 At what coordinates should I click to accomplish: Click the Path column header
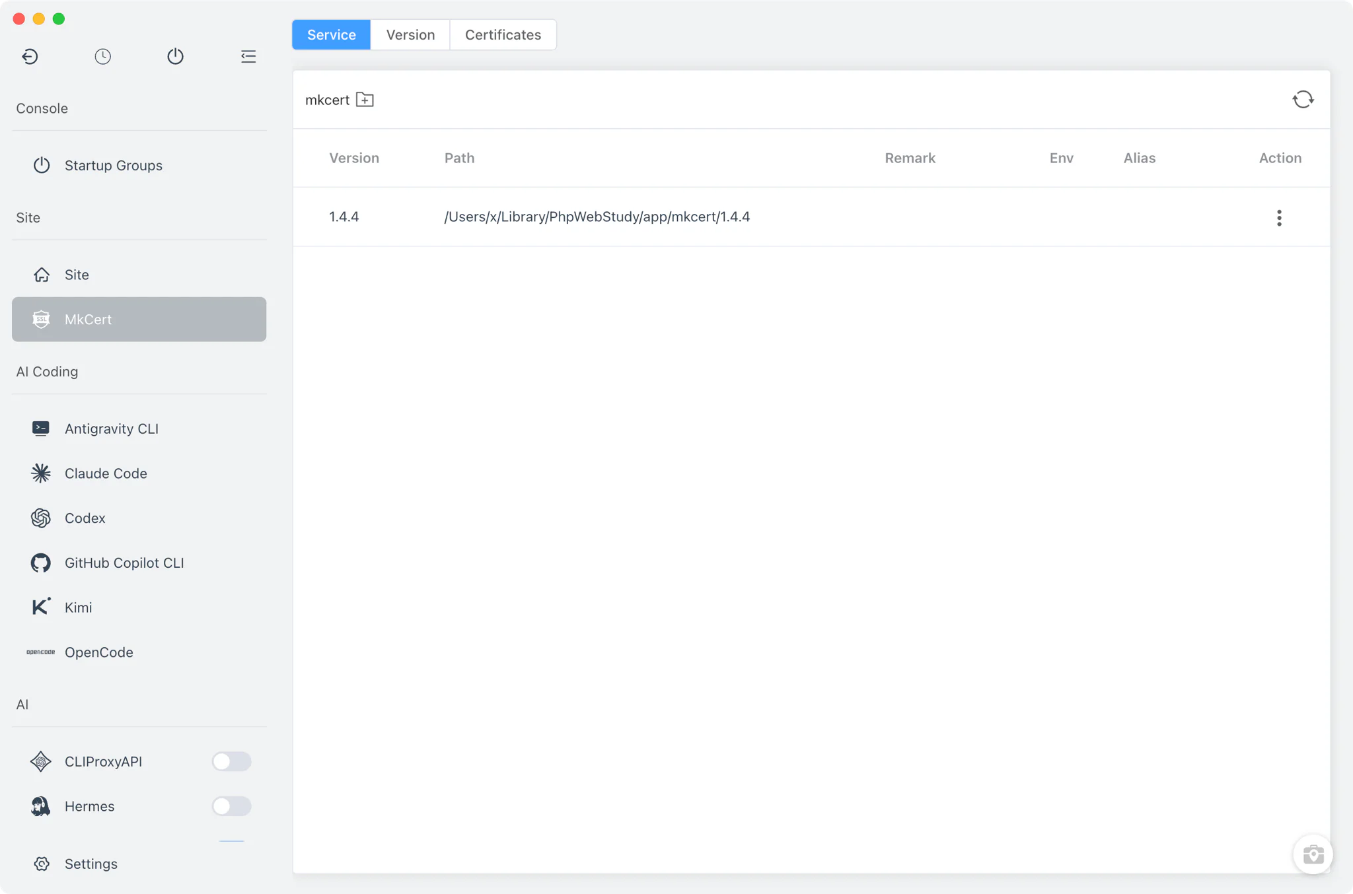click(459, 158)
